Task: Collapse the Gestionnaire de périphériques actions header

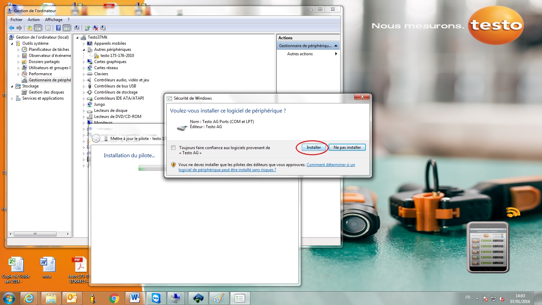Action: [336, 45]
